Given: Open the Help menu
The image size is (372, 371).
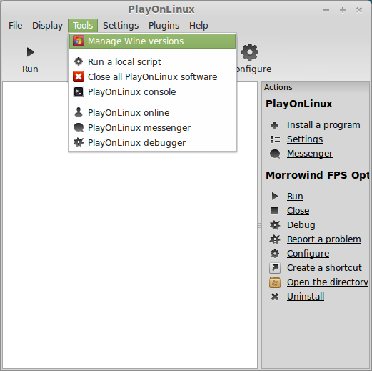Looking at the screenshot, I should [x=198, y=26].
